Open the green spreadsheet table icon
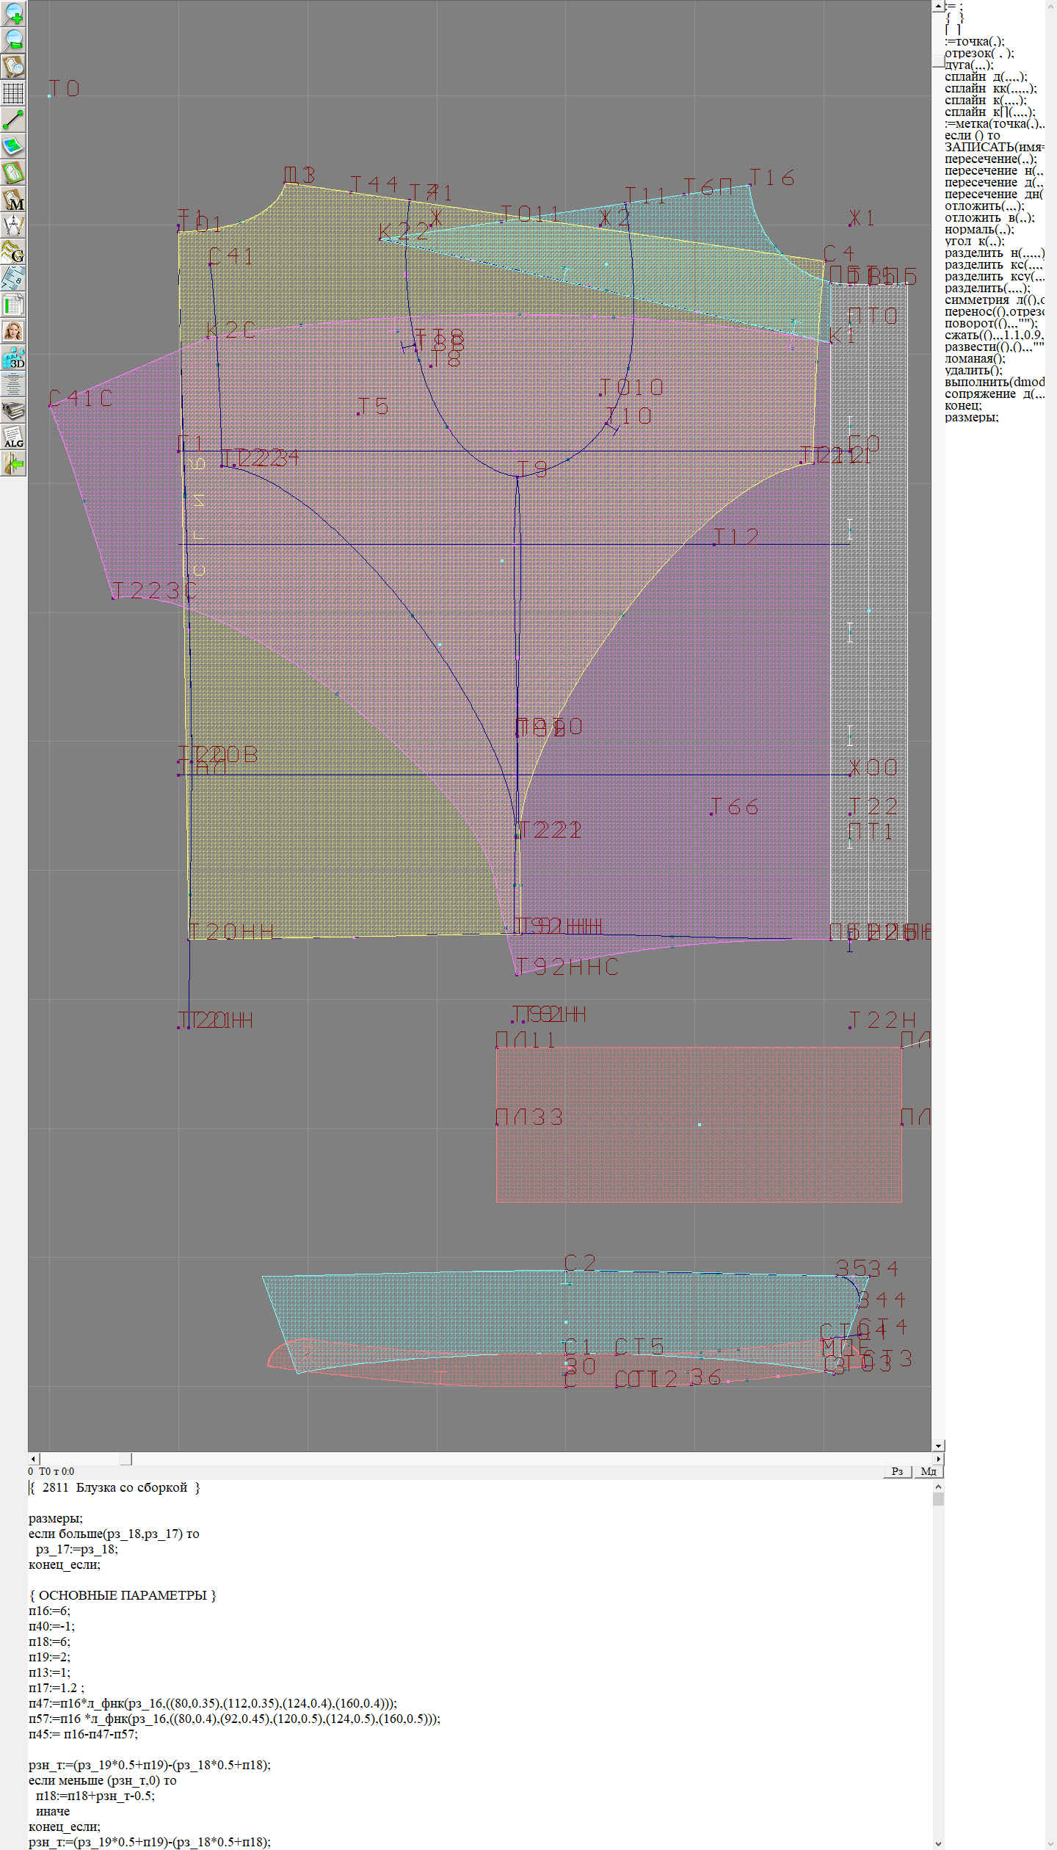 pos(13,305)
